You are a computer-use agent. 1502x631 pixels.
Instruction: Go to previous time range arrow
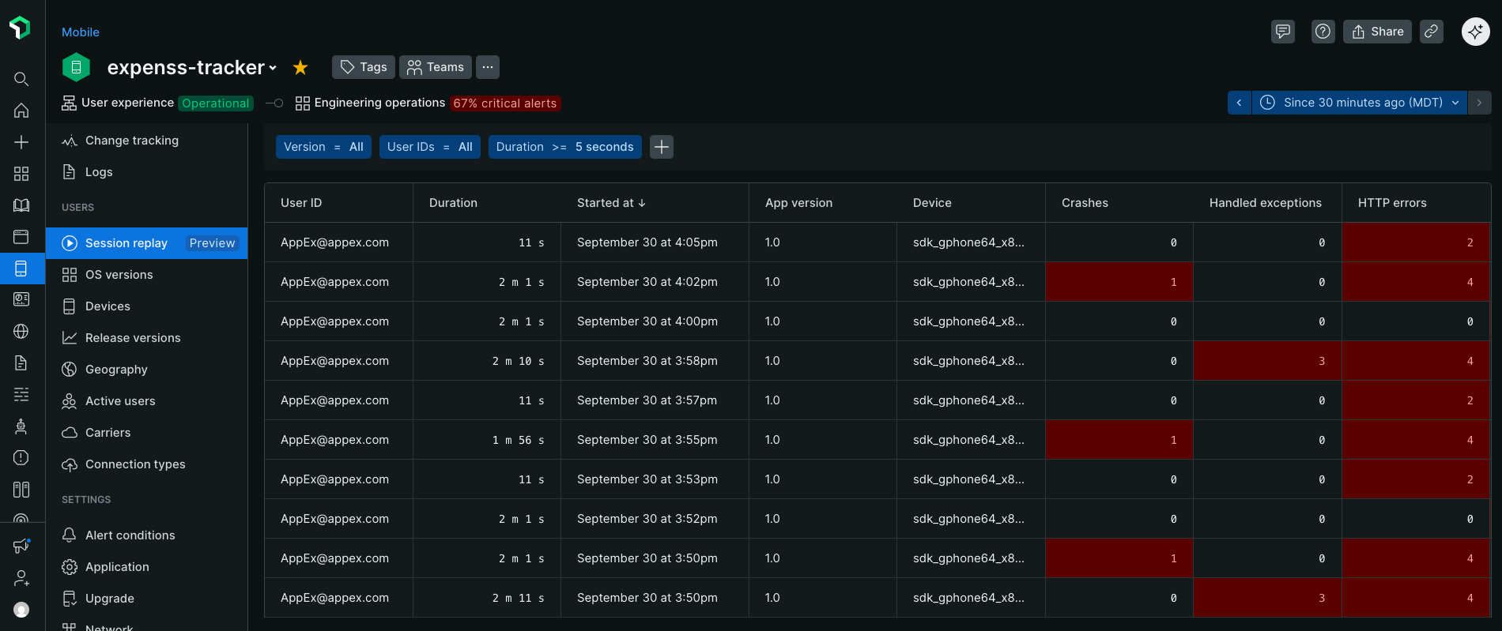point(1239,103)
